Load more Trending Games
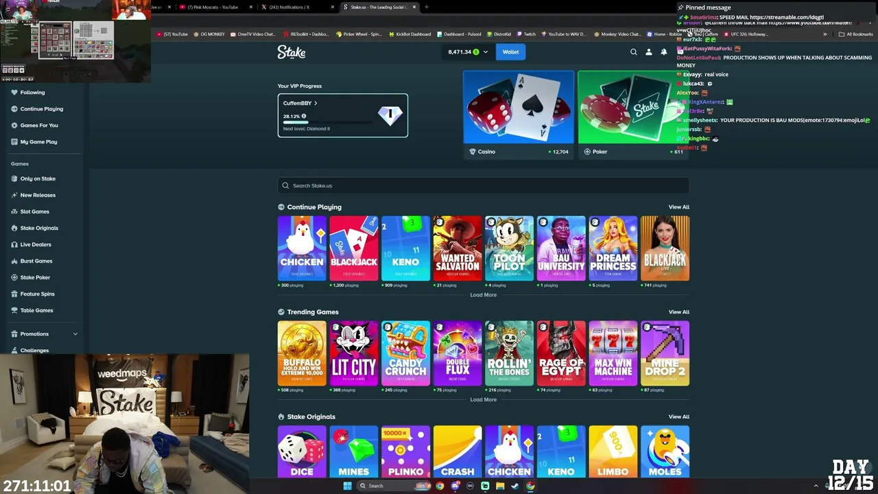The width and height of the screenshot is (878, 494). click(x=484, y=399)
